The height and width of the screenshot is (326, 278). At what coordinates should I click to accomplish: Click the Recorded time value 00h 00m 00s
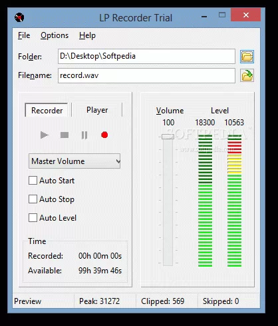[100, 256]
